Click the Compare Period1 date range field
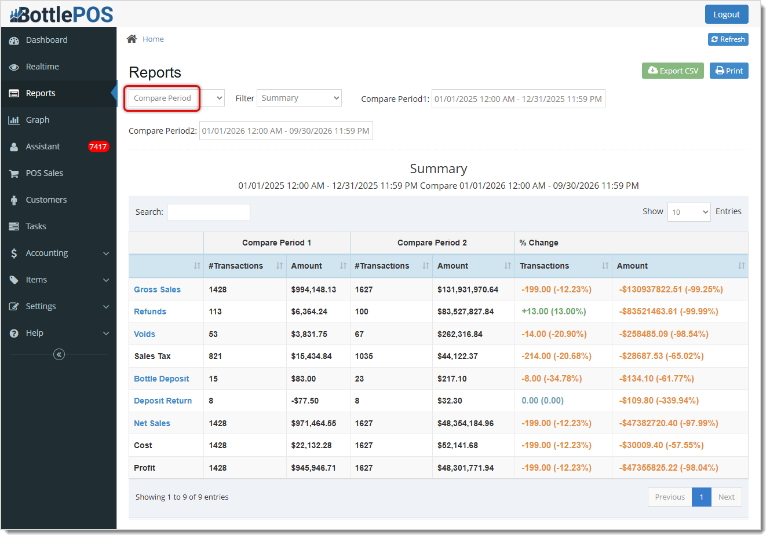The image size is (770, 539). pos(518,99)
